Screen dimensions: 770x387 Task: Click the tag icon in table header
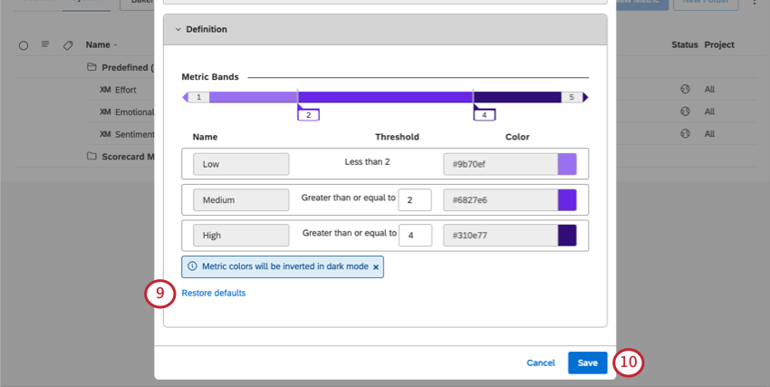(x=68, y=44)
